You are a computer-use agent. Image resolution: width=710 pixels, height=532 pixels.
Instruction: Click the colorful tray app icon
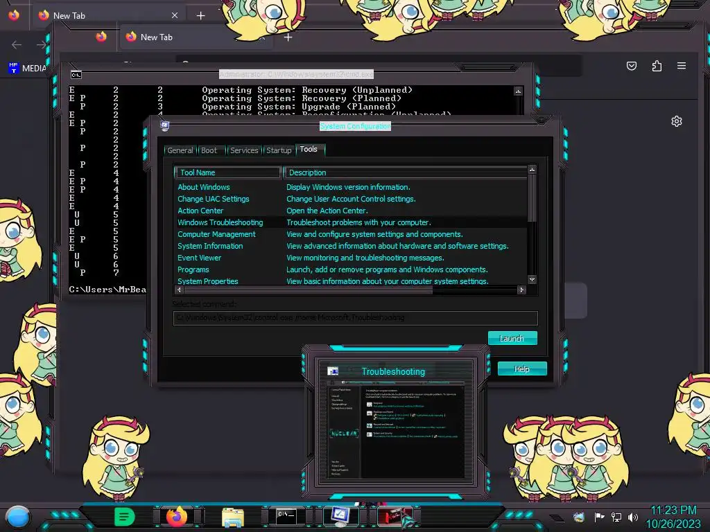click(579, 517)
